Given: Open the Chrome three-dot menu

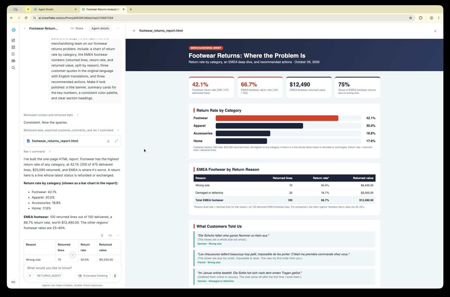Looking at the screenshot, I should coord(438,18).
